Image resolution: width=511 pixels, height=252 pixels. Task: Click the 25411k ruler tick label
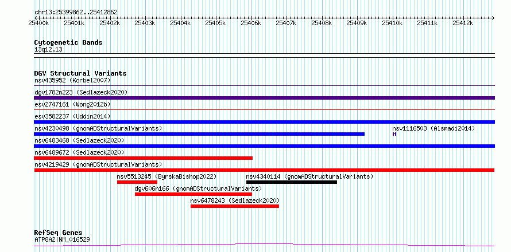428,23
